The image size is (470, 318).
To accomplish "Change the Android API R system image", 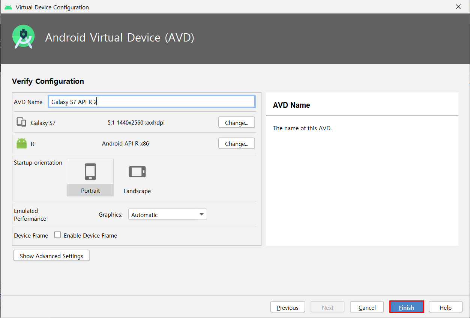I will pyautogui.click(x=237, y=143).
